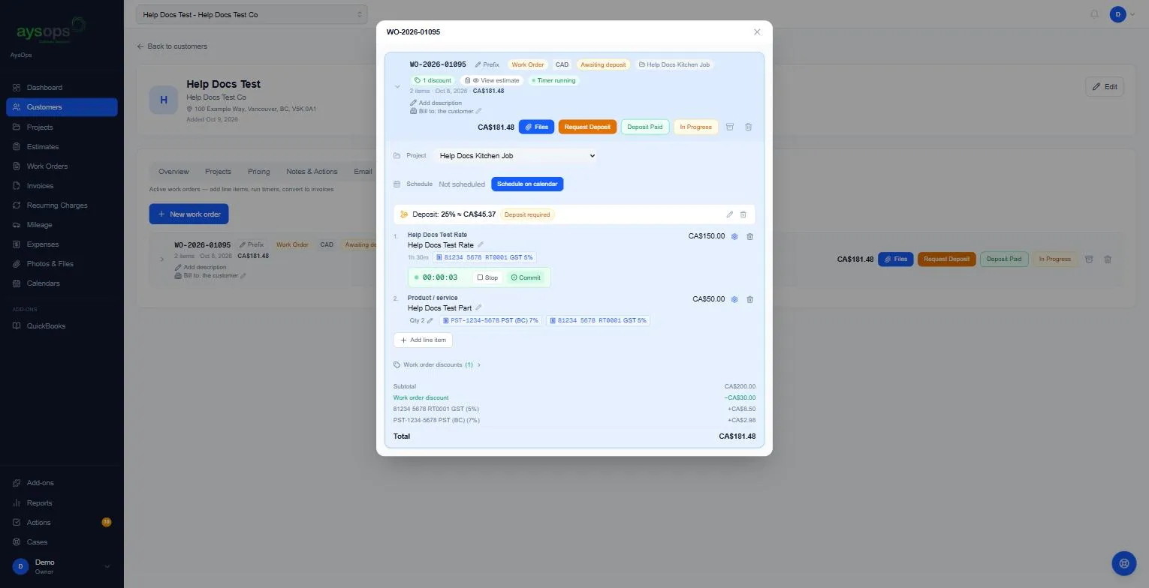Open settings gear for the CA$150.00 line item

pos(734,236)
